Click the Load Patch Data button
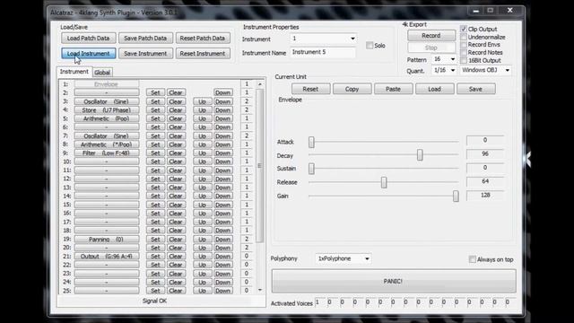 (x=88, y=38)
